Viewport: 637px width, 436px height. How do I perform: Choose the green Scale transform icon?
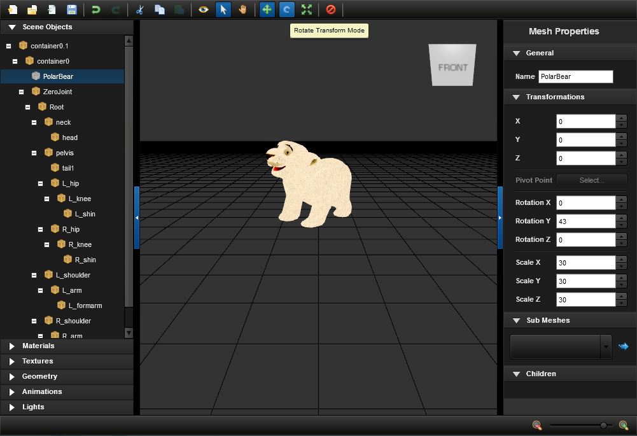point(307,10)
